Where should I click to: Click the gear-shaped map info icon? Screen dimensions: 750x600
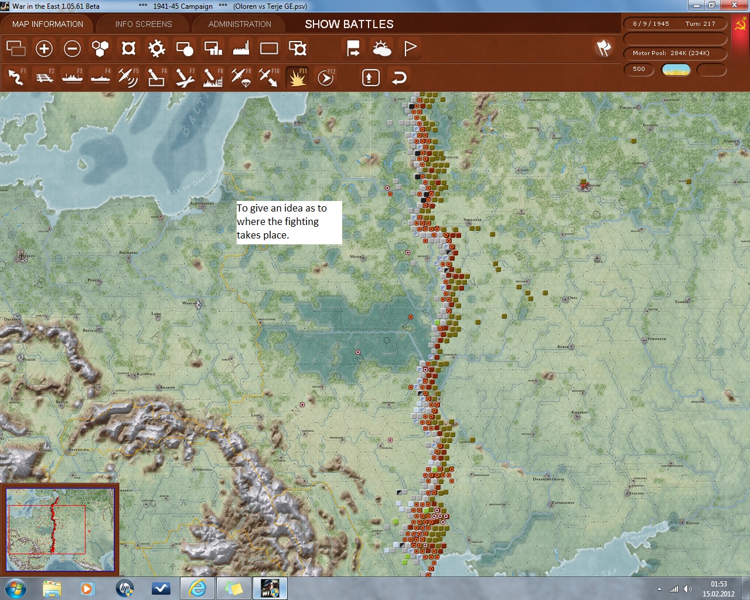[x=156, y=48]
